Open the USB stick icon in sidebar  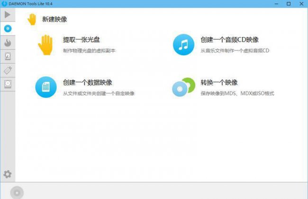8,70
